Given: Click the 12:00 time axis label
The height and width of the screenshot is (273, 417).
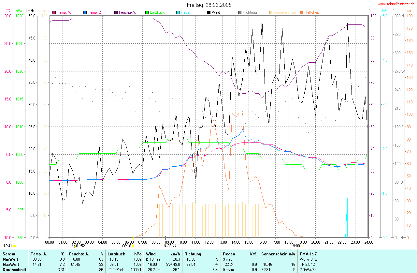Looking at the screenshot, I should (209, 242).
